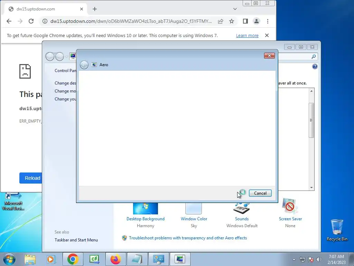The width and height of the screenshot is (354, 266).
Task: Click Back button in Personalization window
Action: [50, 56]
